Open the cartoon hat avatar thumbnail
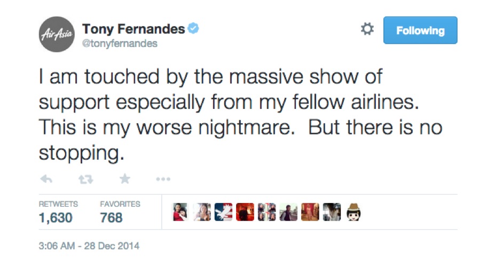This screenshot has width=479, height=267. (x=354, y=211)
